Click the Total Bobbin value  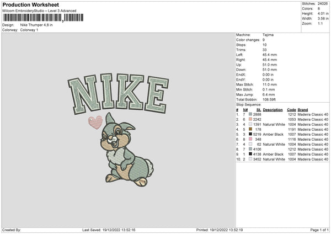(269, 99)
